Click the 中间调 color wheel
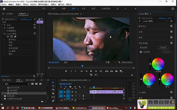The width and height of the screenshot is (177, 110). 158,64
